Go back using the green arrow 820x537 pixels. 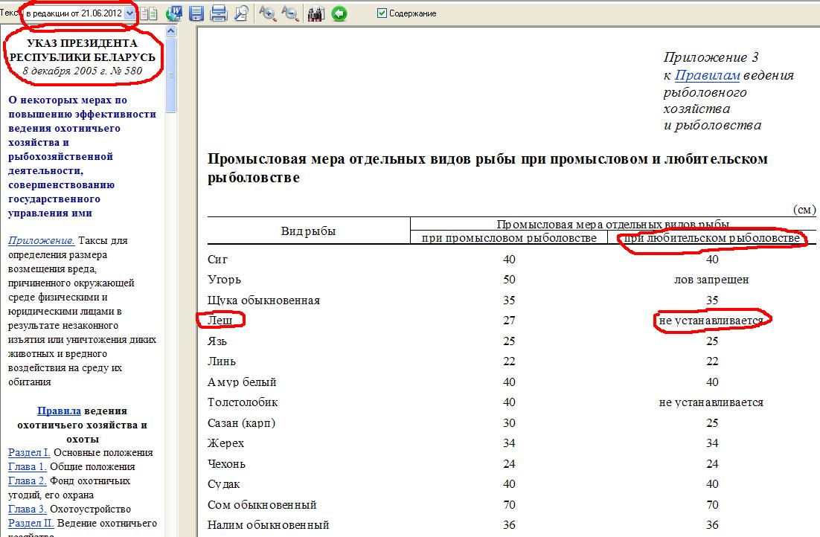coord(339,13)
